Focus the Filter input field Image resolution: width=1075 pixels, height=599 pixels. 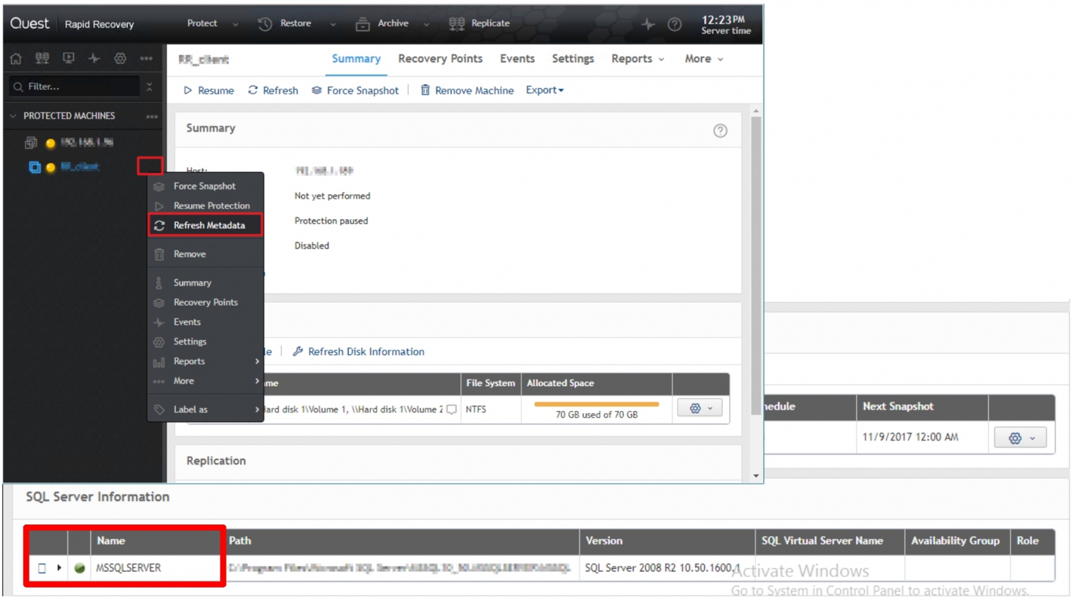tap(75, 87)
